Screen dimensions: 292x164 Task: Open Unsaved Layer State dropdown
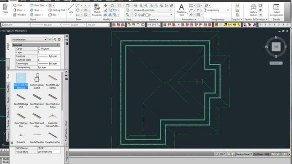pyautogui.click(x=152, y=10)
